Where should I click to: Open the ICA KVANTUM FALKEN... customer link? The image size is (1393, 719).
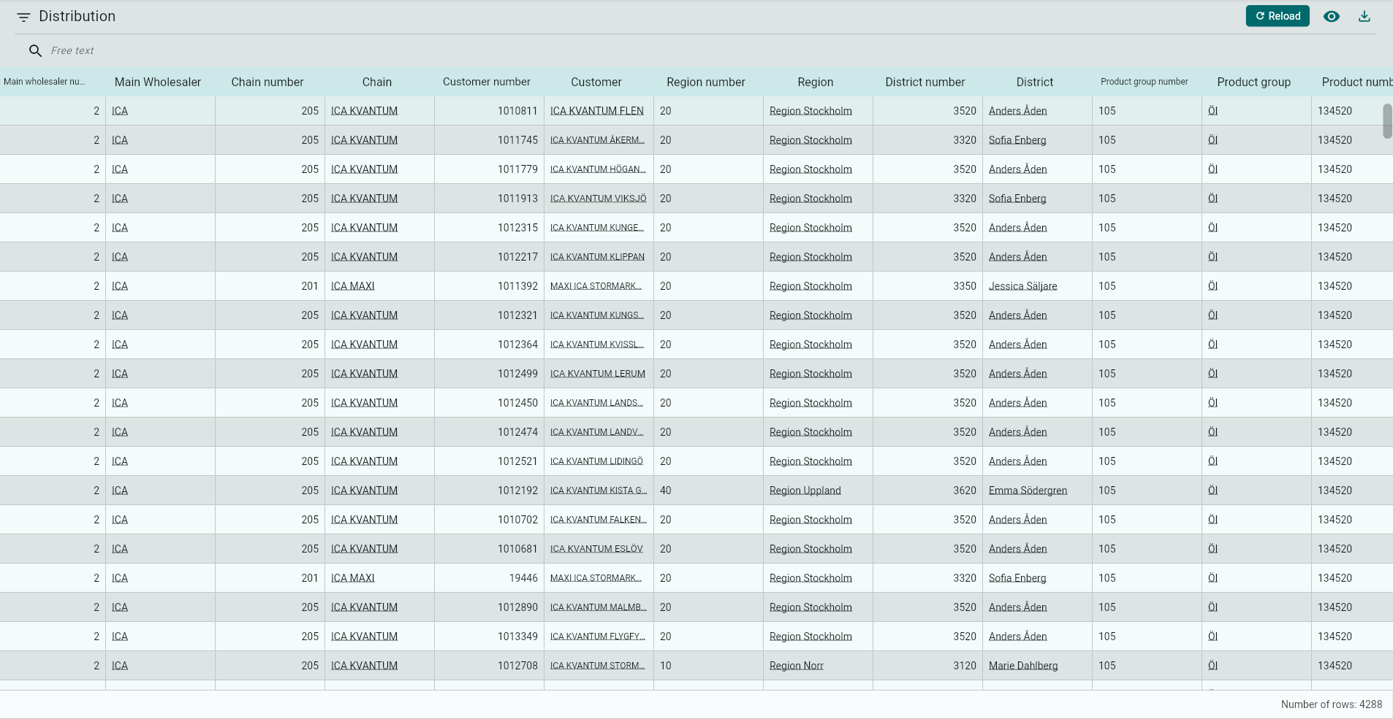tap(599, 520)
